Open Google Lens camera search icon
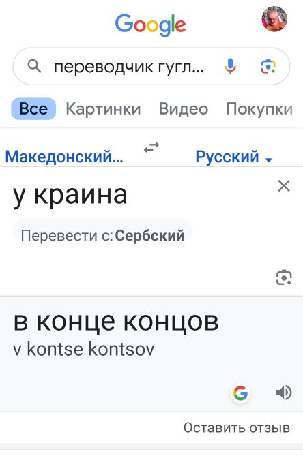Screen dimensions: 303x456 pos(268,66)
